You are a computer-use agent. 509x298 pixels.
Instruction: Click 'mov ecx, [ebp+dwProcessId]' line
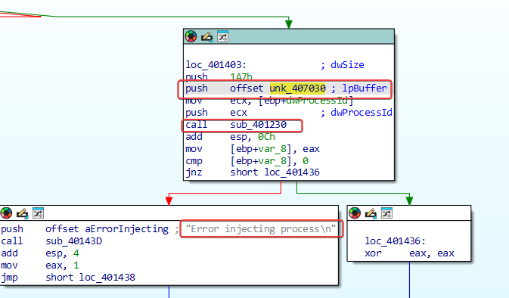tap(269, 101)
